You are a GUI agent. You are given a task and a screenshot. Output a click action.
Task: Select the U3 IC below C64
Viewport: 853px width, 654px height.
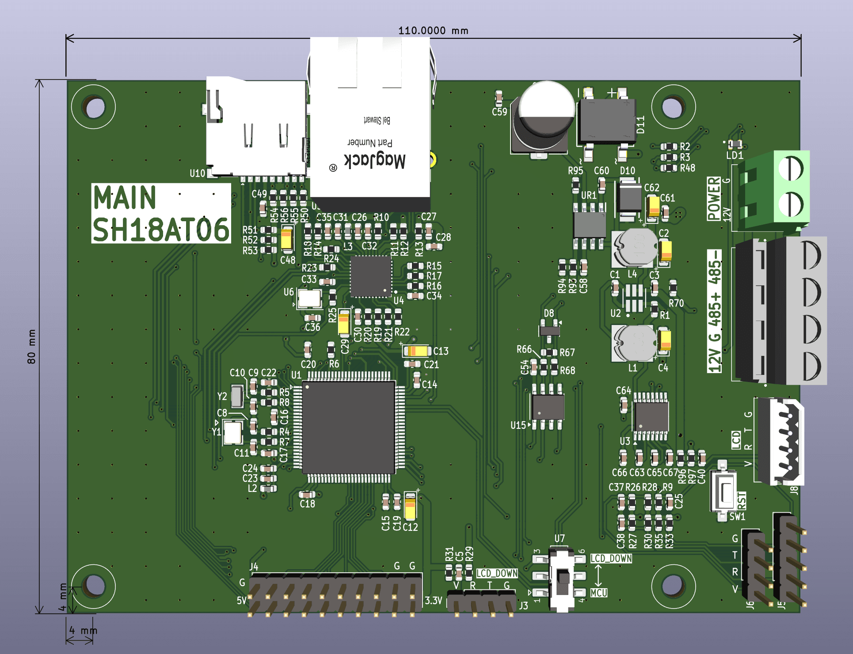point(651,416)
